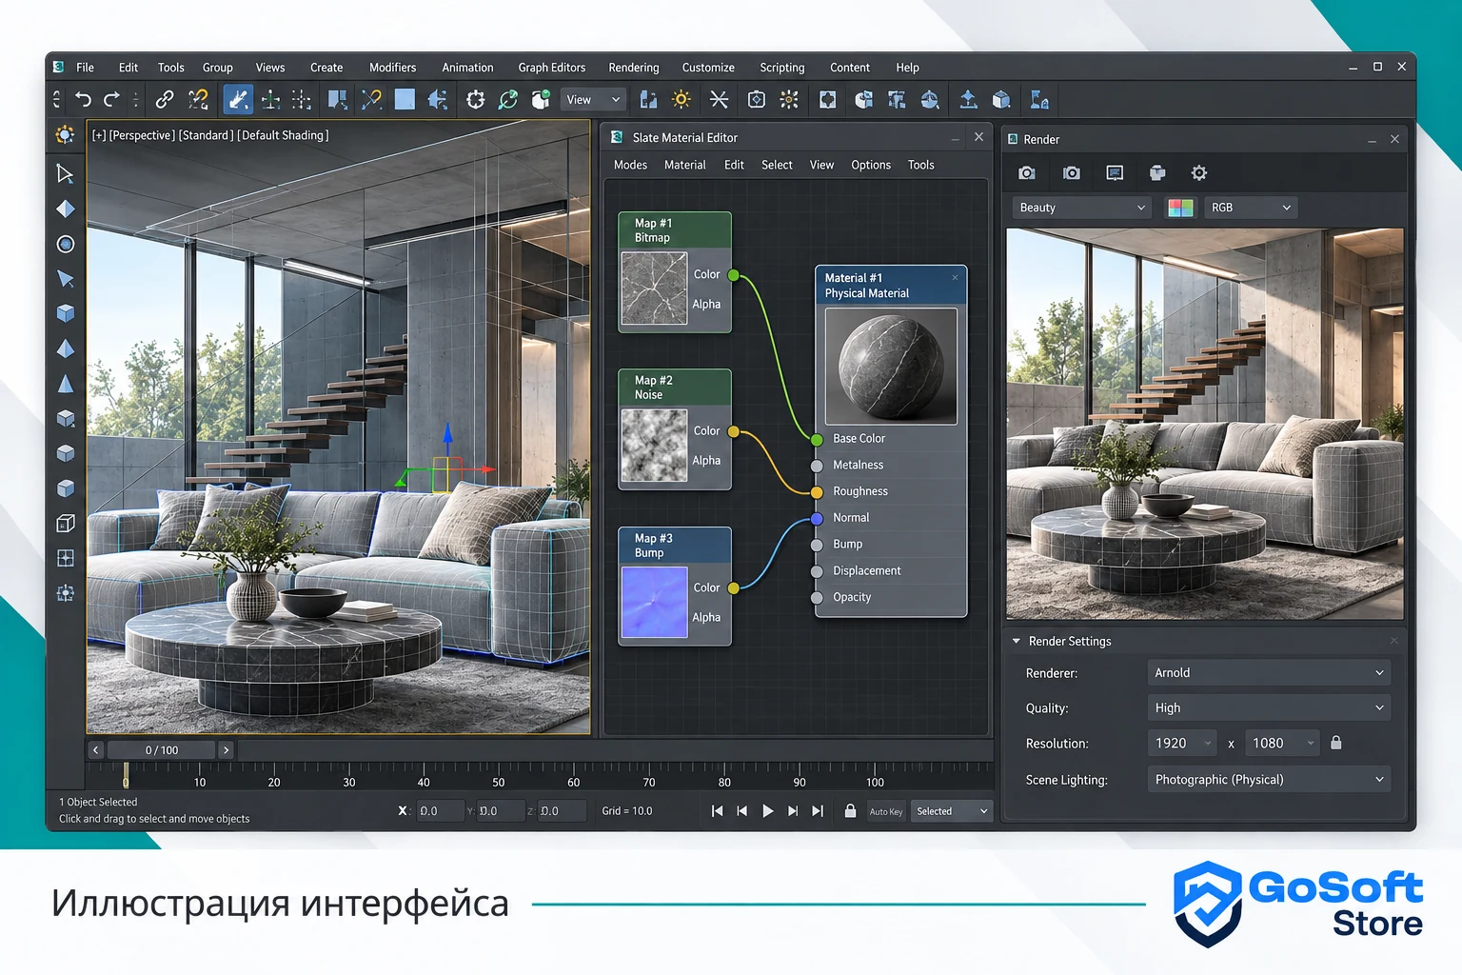The image size is (1462, 975).
Task: Go to the end frame button
Action: pos(818,811)
